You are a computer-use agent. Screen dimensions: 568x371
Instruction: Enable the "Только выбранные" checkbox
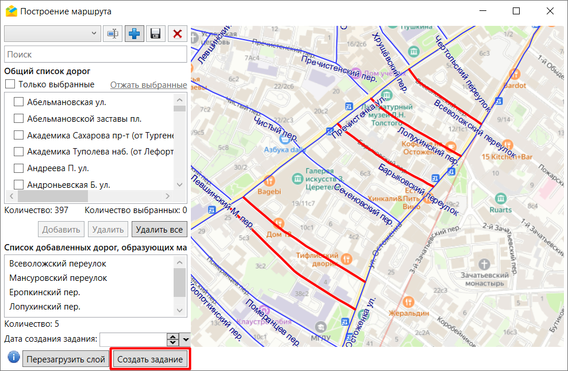[10, 84]
